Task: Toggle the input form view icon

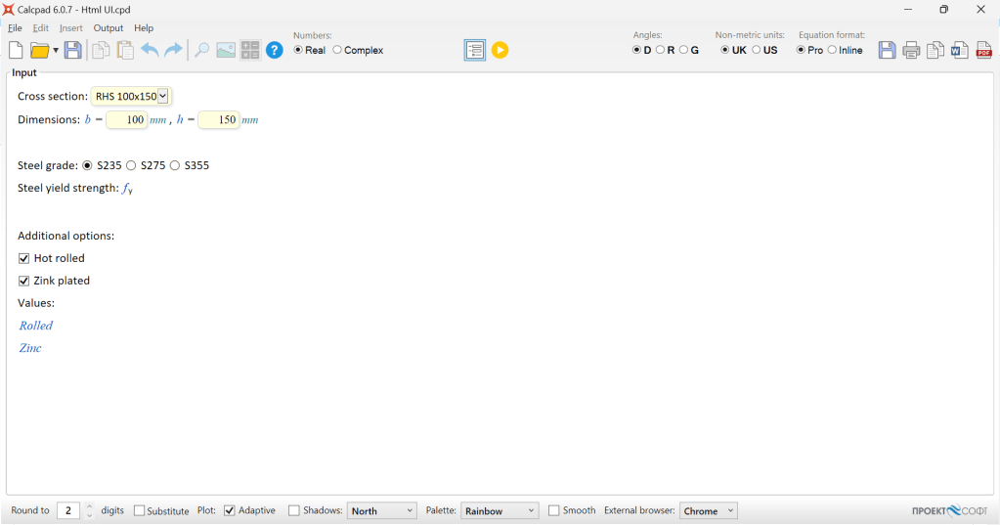Action: 475,50
